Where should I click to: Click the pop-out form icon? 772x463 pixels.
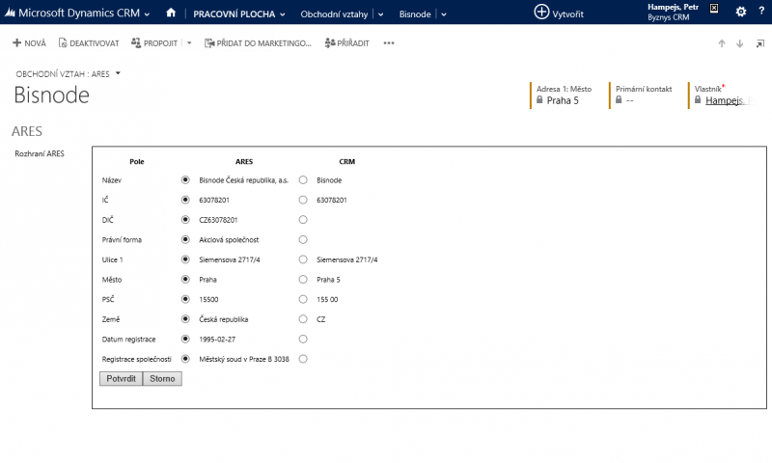point(760,43)
